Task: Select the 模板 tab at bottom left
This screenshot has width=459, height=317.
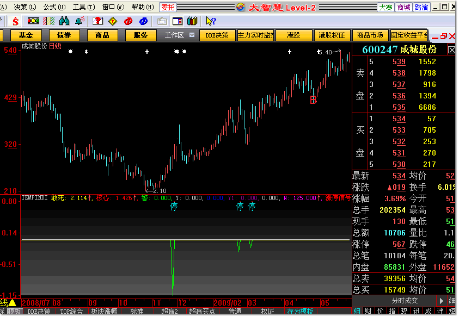Action: coord(14,311)
